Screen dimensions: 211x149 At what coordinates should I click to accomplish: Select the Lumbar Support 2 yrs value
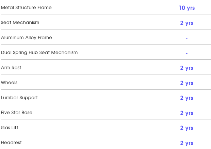(x=186, y=98)
